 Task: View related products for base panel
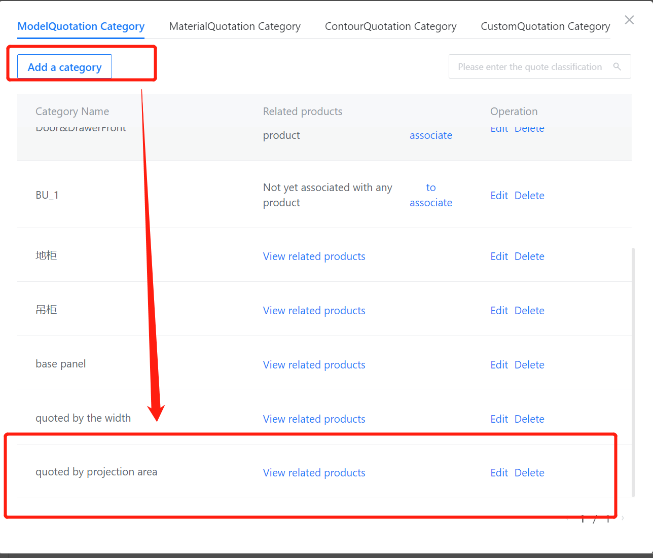(x=314, y=365)
